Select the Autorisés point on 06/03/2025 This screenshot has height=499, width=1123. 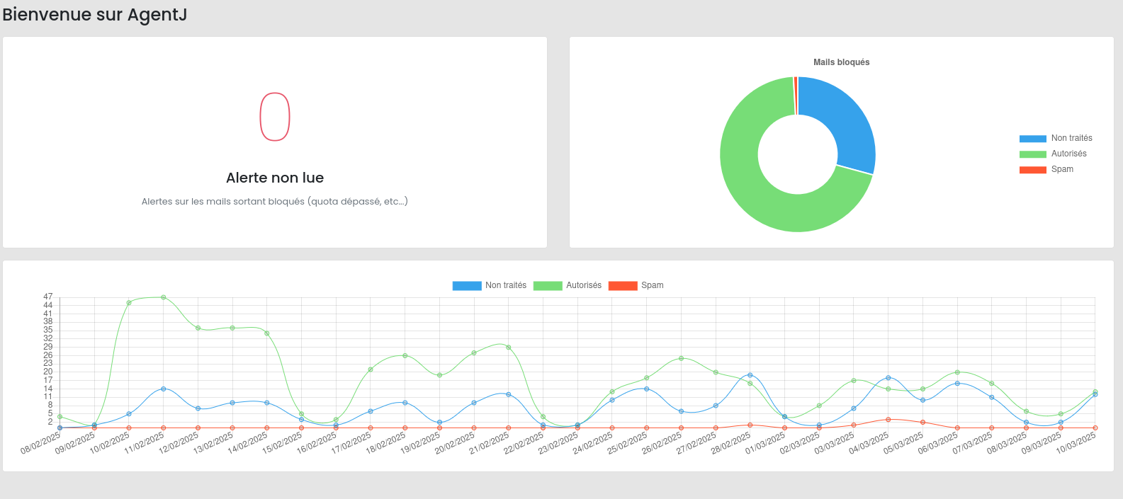pyautogui.click(x=957, y=372)
